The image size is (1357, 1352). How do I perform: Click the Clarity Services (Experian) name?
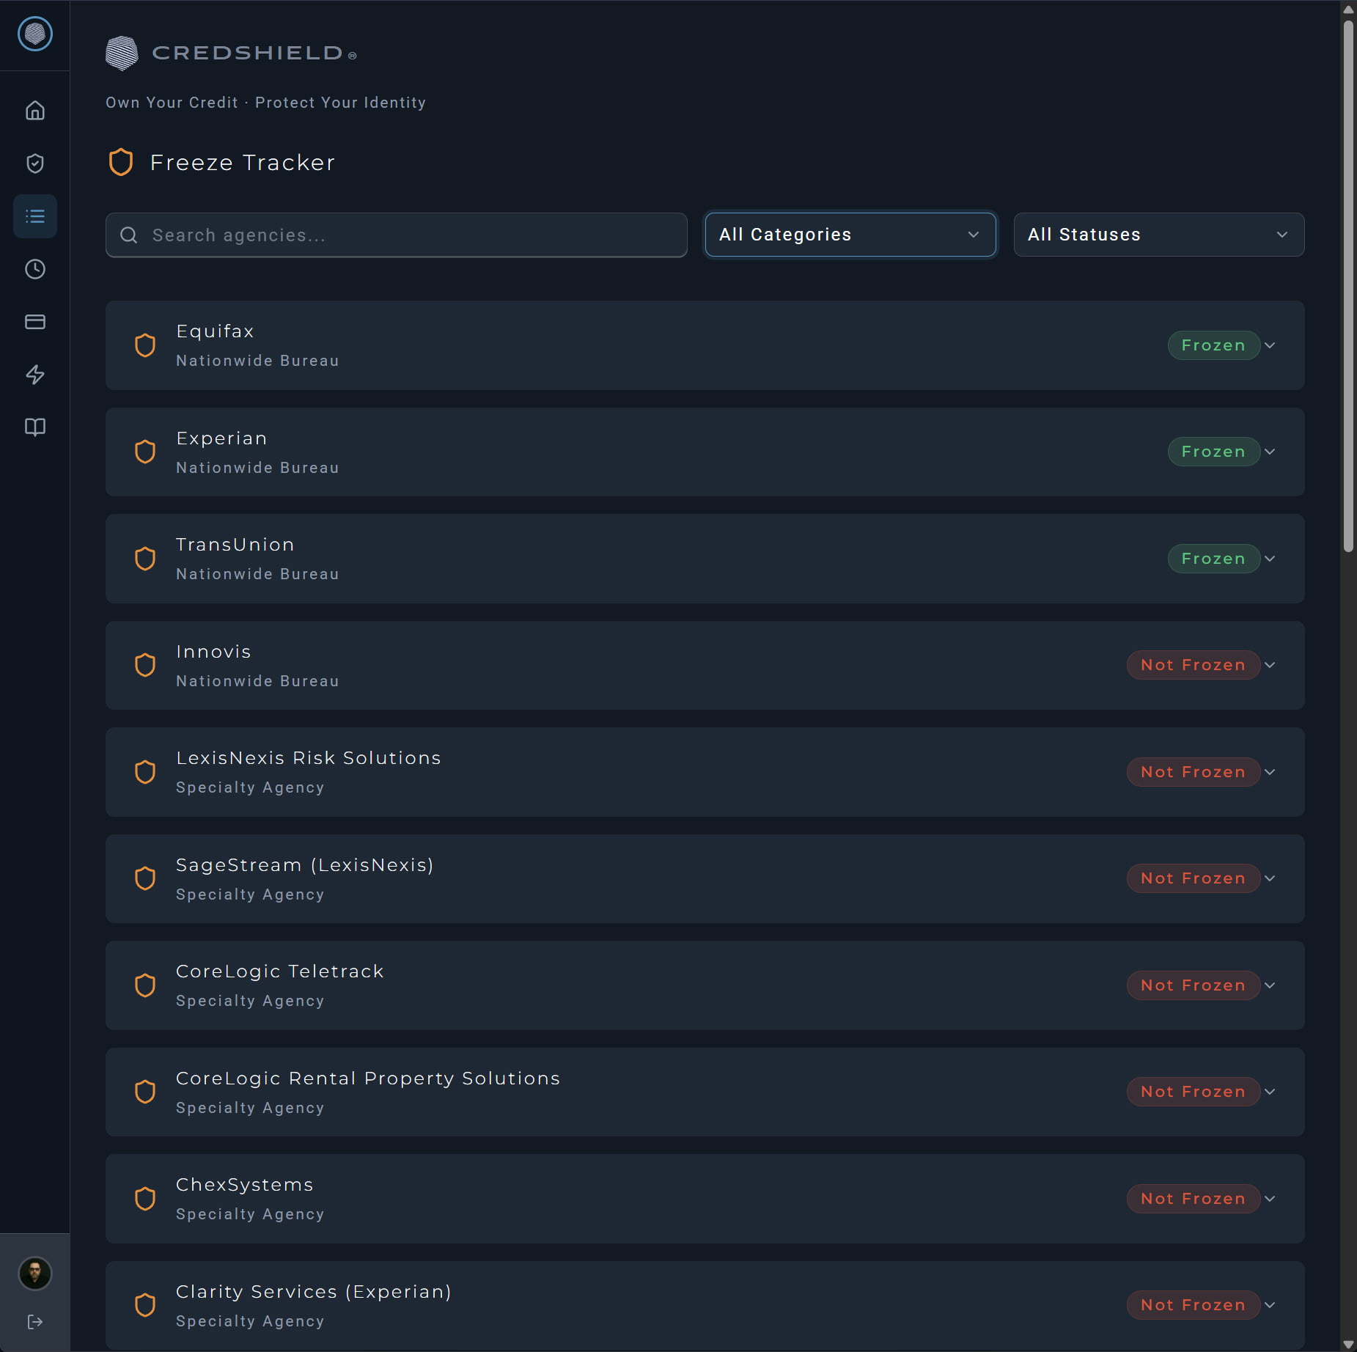point(314,1292)
